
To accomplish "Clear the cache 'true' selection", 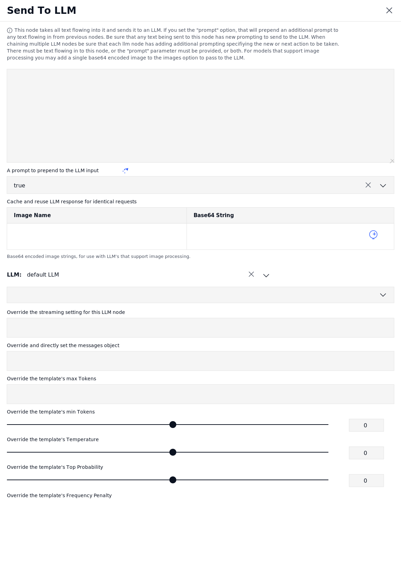I will [368, 185].
